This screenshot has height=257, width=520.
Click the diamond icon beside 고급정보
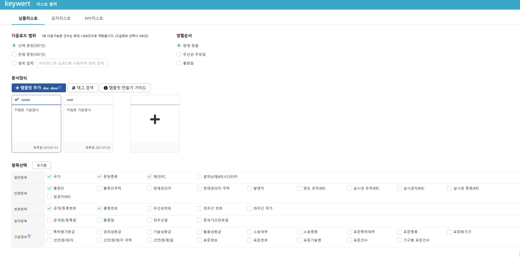pyautogui.click(x=29, y=236)
